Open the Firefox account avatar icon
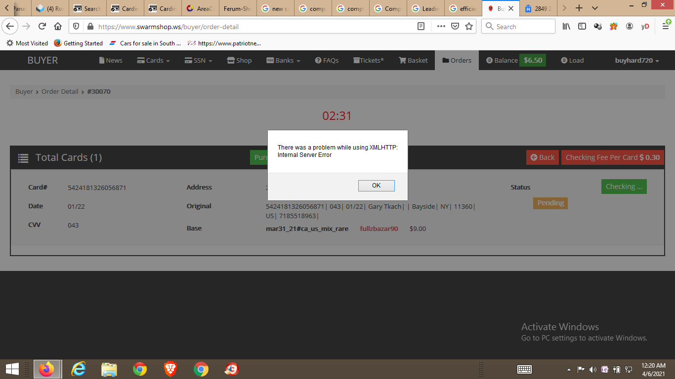This screenshot has width=675, height=379. [630, 27]
